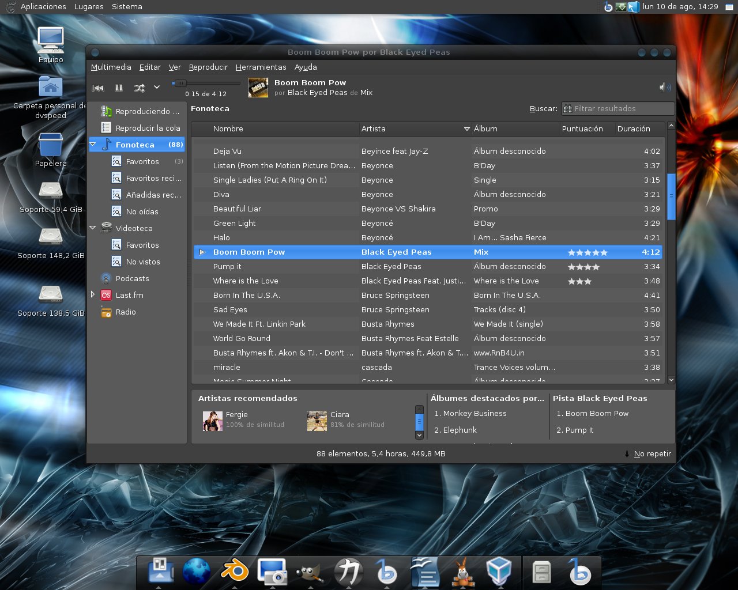
Task: Pause the current song
Action: (x=119, y=88)
